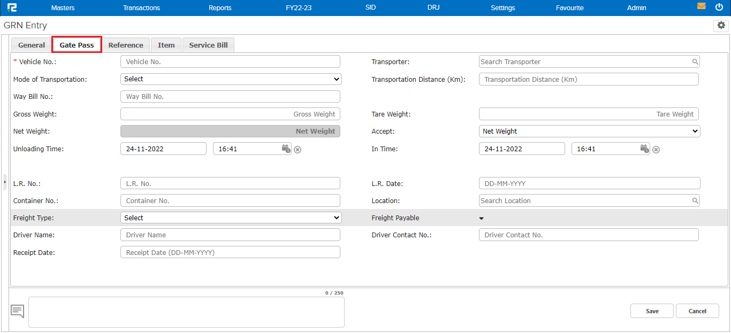The image size is (731, 333).
Task: Open the Freight Type dropdown
Action: tap(231, 218)
